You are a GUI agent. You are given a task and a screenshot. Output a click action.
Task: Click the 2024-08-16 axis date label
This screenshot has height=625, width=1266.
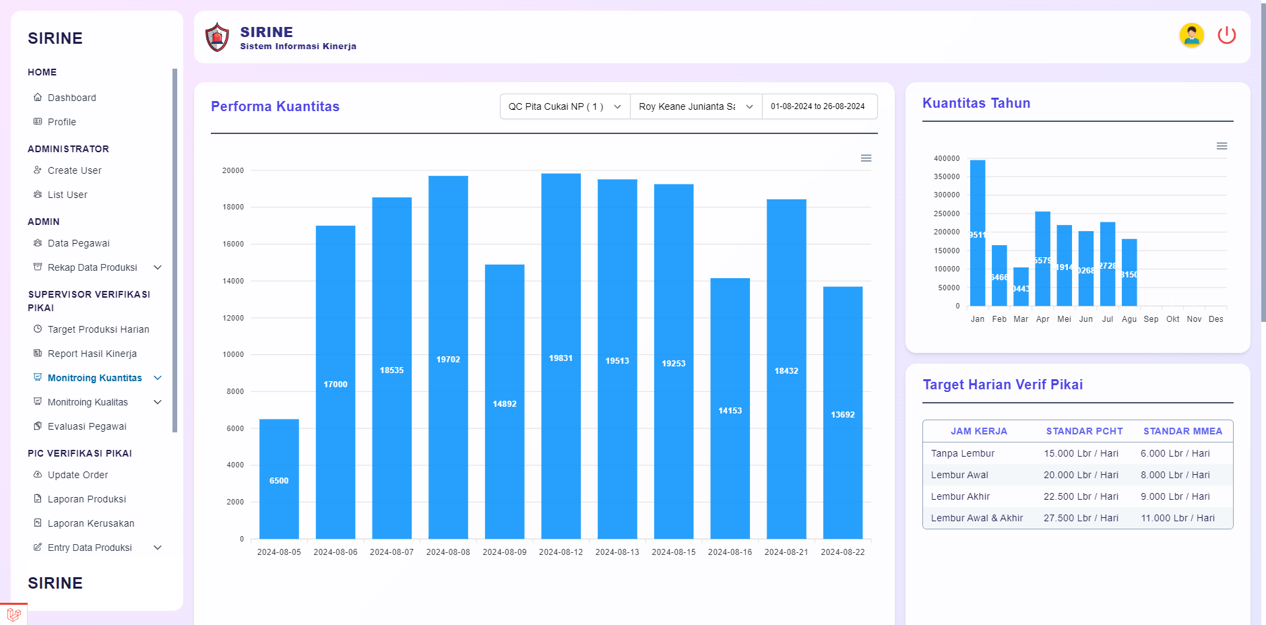click(730, 552)
